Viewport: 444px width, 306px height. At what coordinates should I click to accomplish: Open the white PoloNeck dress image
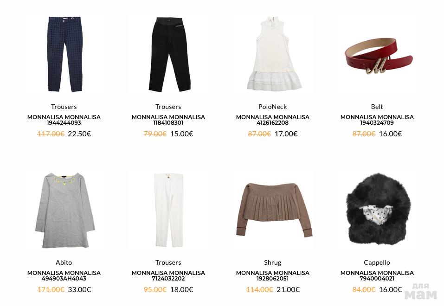(274, 53)
